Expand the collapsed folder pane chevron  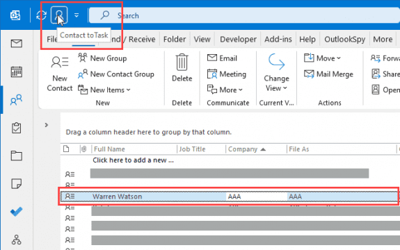[47, 125]
